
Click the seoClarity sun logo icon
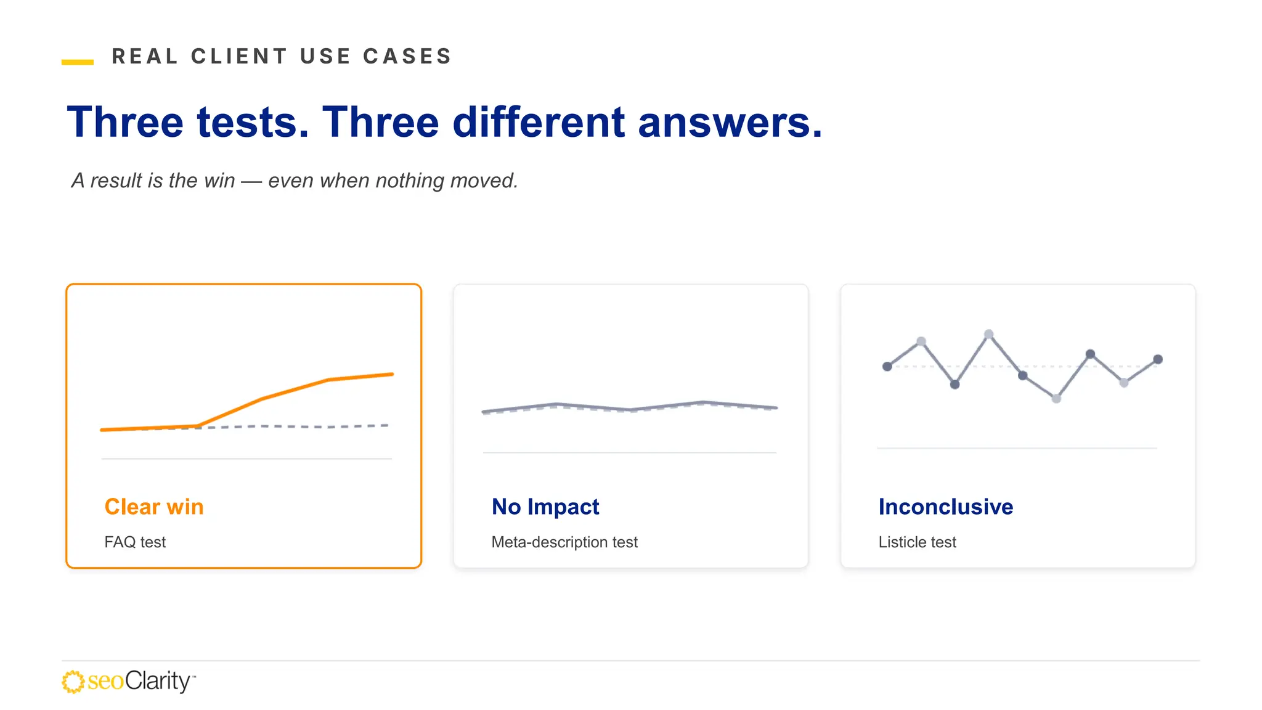73,682
